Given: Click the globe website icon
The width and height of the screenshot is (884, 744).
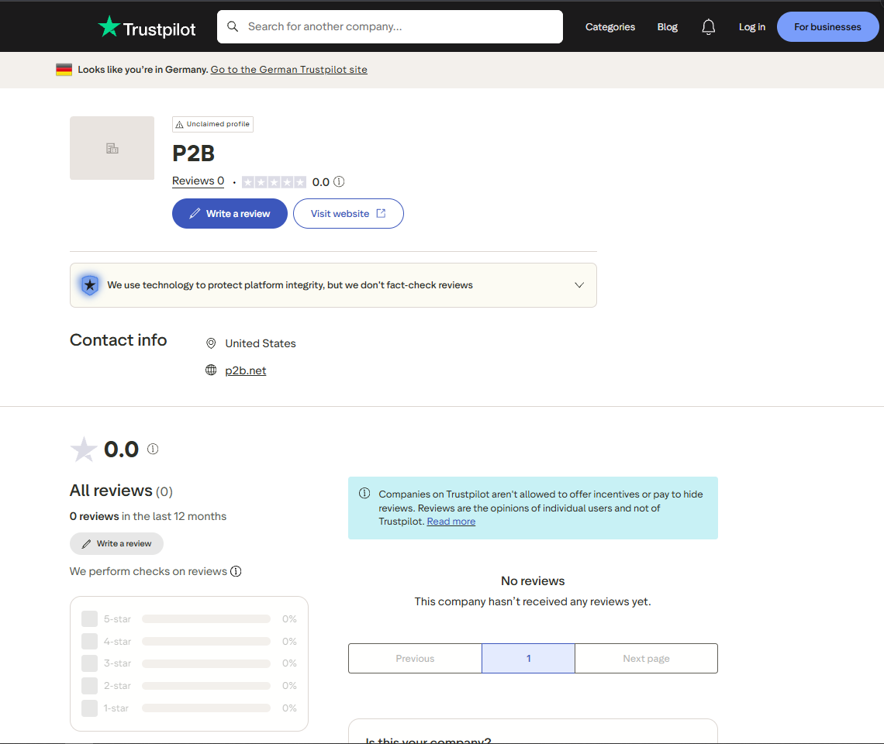Looking at the screenshot, I should (x=211, y=370).
